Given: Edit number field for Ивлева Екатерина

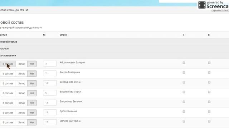Looking at the screenshot, I should (50, 122).
